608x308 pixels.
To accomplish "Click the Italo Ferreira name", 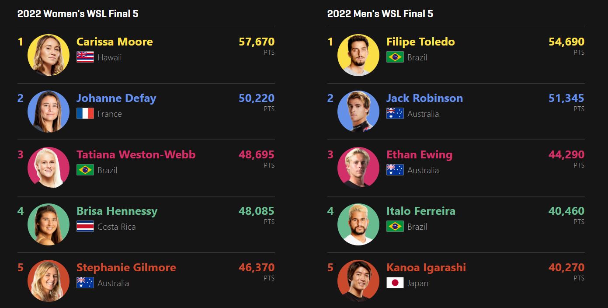I will [420, 211].
